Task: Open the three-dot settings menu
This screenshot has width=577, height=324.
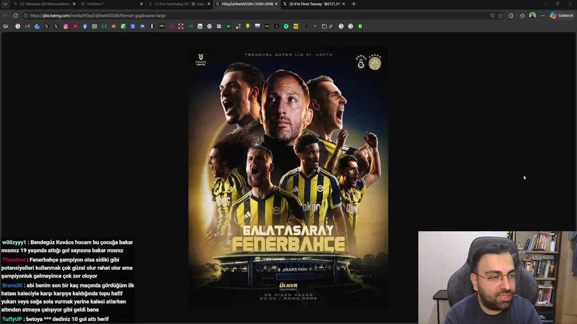Action: 542,15
